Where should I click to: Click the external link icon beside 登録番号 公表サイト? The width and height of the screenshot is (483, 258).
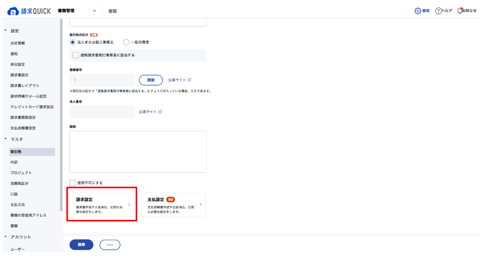(189, 80)
